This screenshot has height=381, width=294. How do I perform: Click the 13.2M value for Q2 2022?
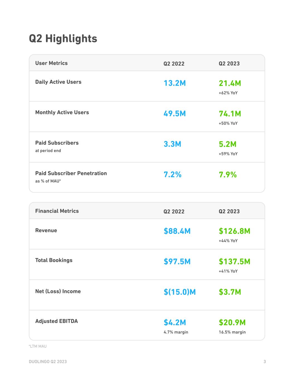pyautogui.click(x=174, y=83)
